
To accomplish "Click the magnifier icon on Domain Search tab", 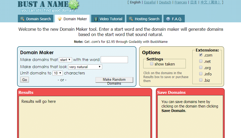I will point(22,19).
